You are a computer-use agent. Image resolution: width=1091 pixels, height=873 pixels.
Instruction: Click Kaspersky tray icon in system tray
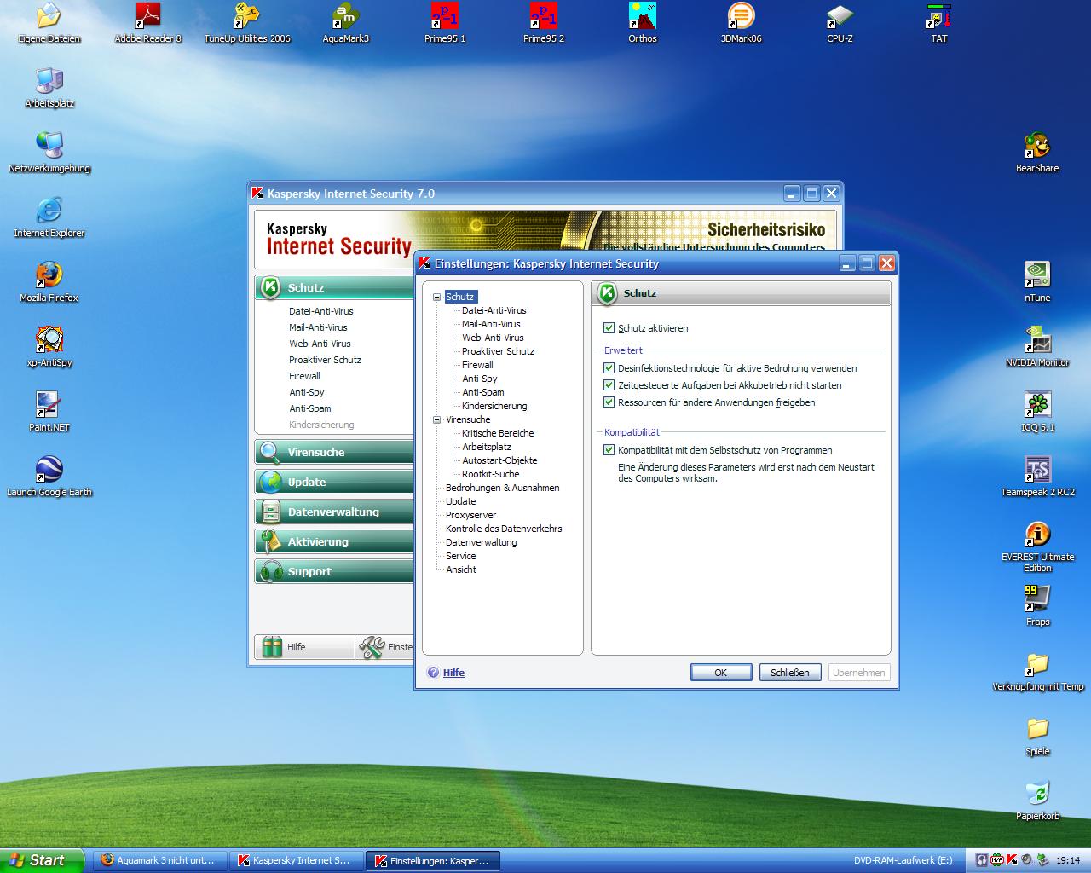pos(1011,860)
